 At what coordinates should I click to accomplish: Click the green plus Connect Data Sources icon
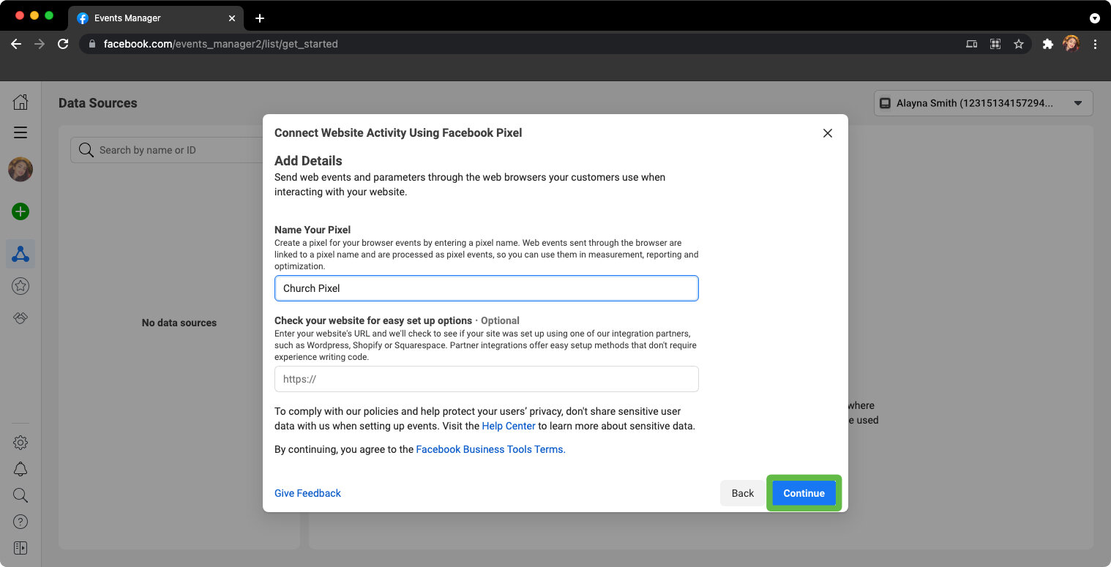click(20, 211)
